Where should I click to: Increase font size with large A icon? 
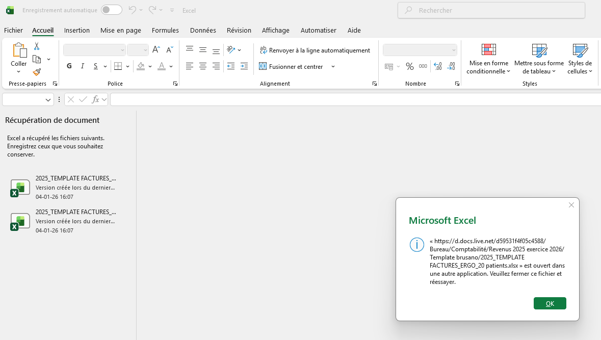[x=156, y=49]
